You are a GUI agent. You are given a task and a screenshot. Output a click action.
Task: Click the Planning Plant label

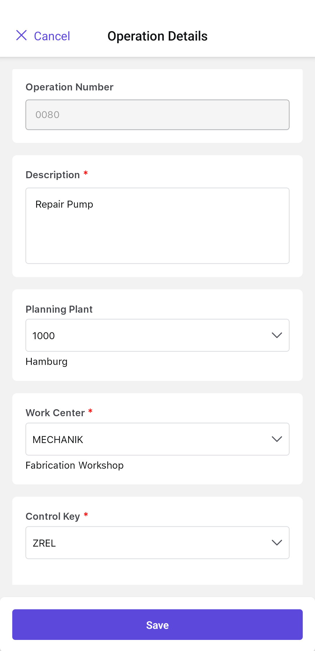coord(59,309)
